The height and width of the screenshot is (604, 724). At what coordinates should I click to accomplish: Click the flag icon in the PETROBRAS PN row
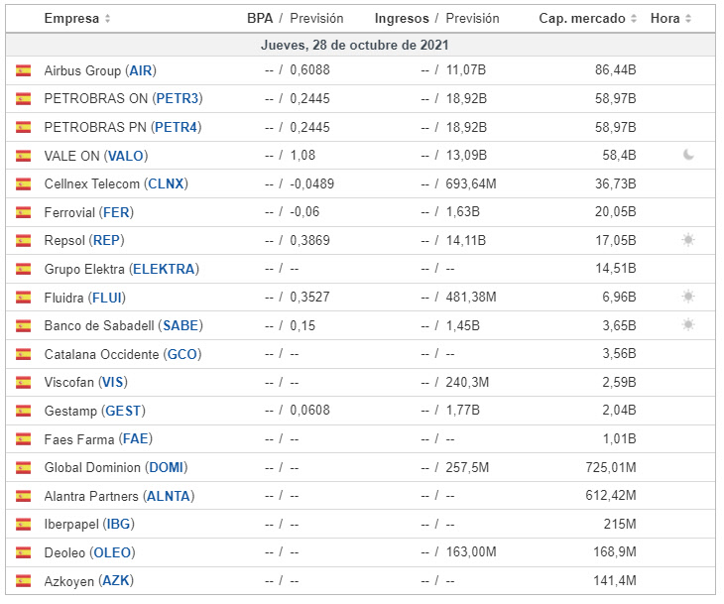tap(23, 128)
